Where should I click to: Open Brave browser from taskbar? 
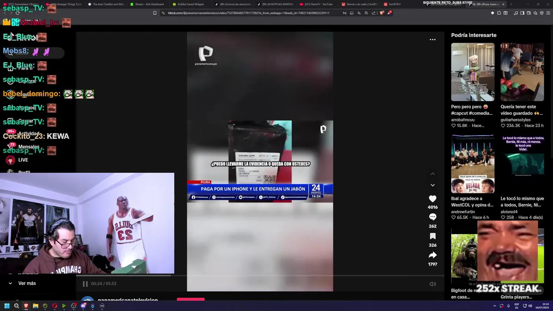point(26,306)
